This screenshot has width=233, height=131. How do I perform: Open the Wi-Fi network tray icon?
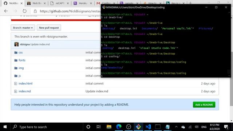tap(190, 127)
